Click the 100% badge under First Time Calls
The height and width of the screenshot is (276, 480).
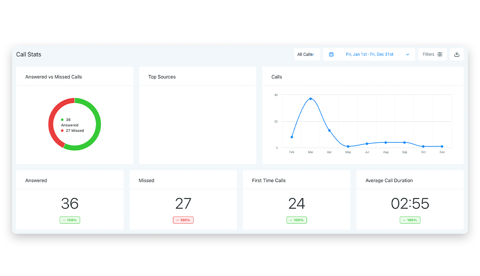[x=296, y=220]
